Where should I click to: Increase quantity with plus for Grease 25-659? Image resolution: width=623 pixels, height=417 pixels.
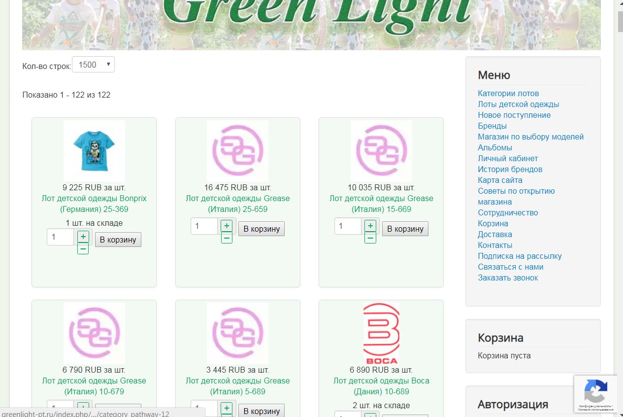pos(227,226)
